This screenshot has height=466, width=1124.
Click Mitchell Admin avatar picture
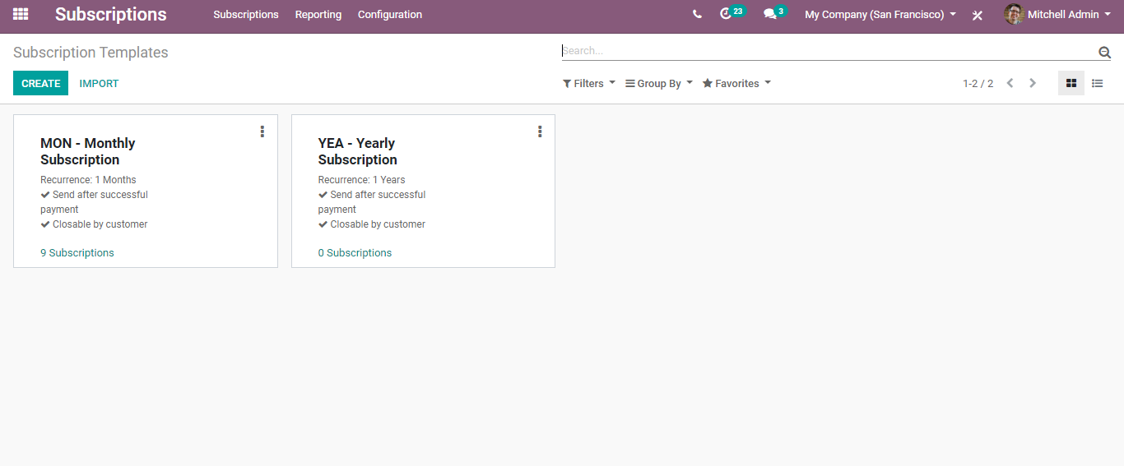pyautogui.click(x=1014, y=14)
